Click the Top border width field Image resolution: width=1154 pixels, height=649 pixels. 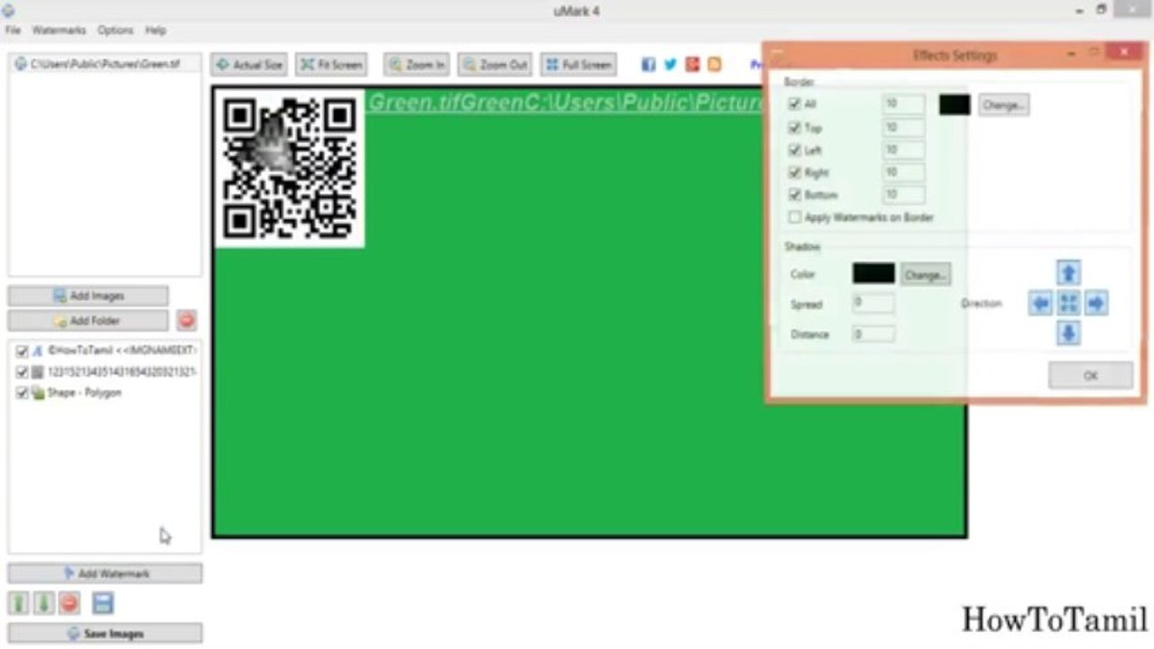pyautogui.click(x=903, y=128)
